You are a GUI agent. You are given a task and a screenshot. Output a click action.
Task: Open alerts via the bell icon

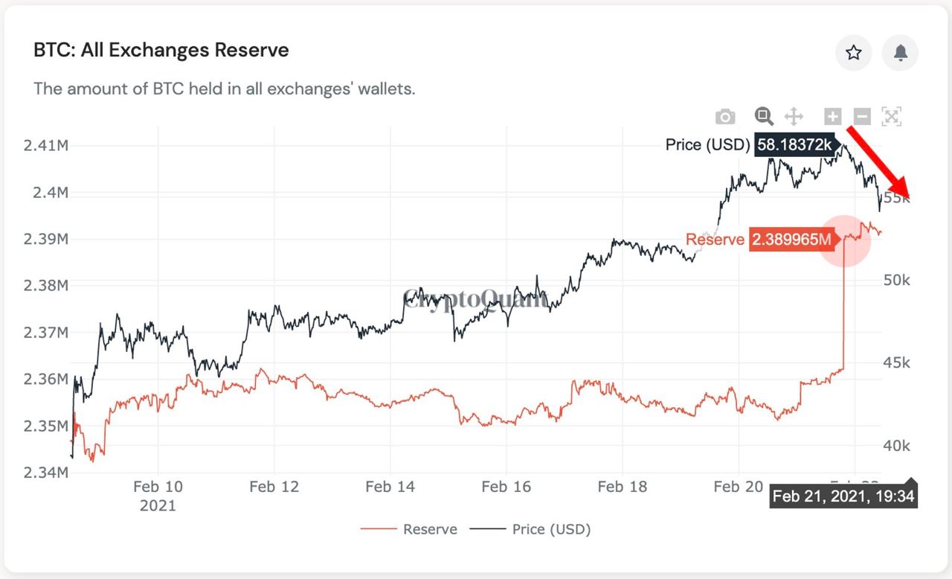tap(900, 53)
